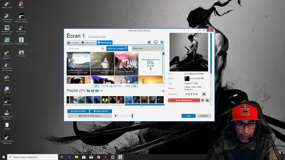Open Discord desktop shortcut

7,90
